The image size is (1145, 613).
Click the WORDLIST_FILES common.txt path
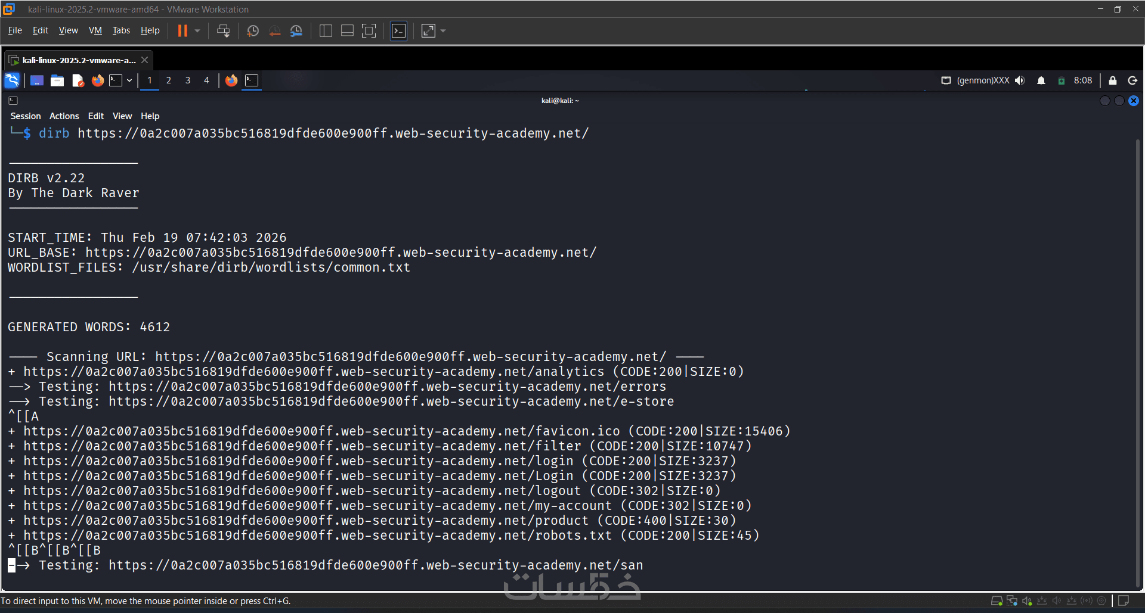point(271,267)
